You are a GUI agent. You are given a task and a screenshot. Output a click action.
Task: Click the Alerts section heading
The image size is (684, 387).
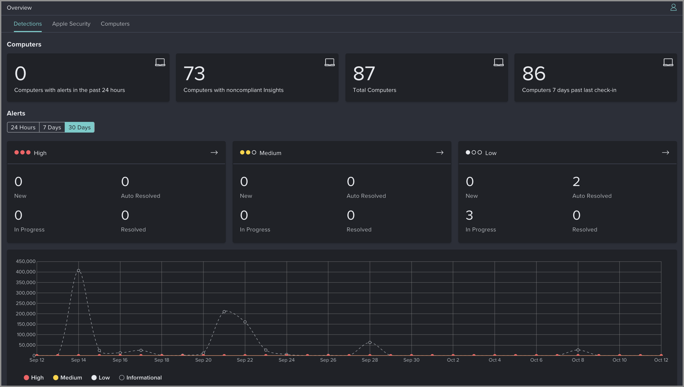point(16,113)
